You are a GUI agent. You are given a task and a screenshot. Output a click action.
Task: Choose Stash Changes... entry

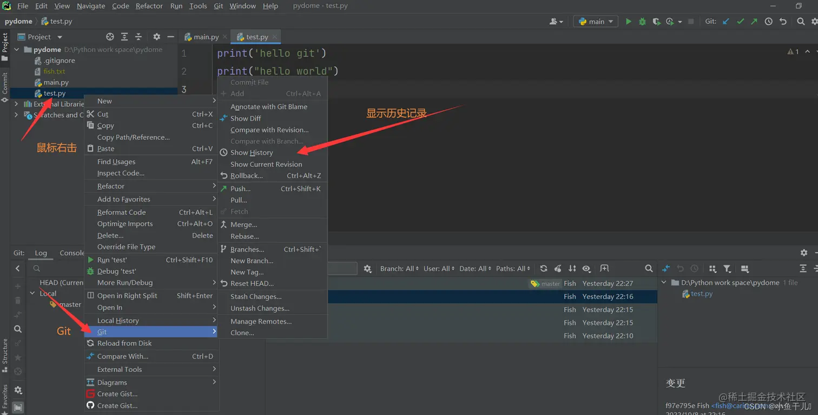tap(272, 296)
